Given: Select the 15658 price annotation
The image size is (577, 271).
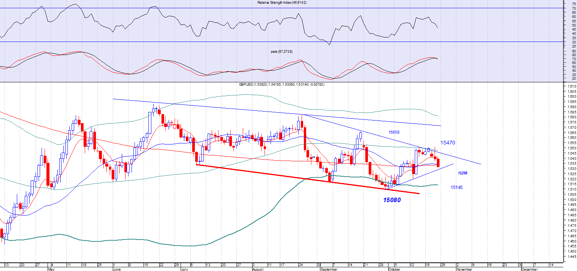Looking at the screenshot, I should click(x=394, y=132).
